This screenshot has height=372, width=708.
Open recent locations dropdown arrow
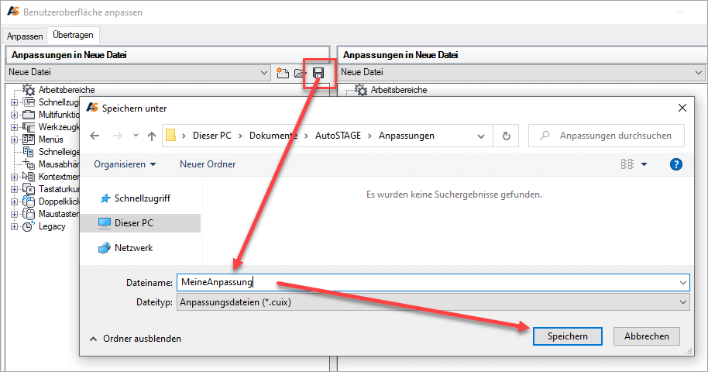[x=136, y=135]
